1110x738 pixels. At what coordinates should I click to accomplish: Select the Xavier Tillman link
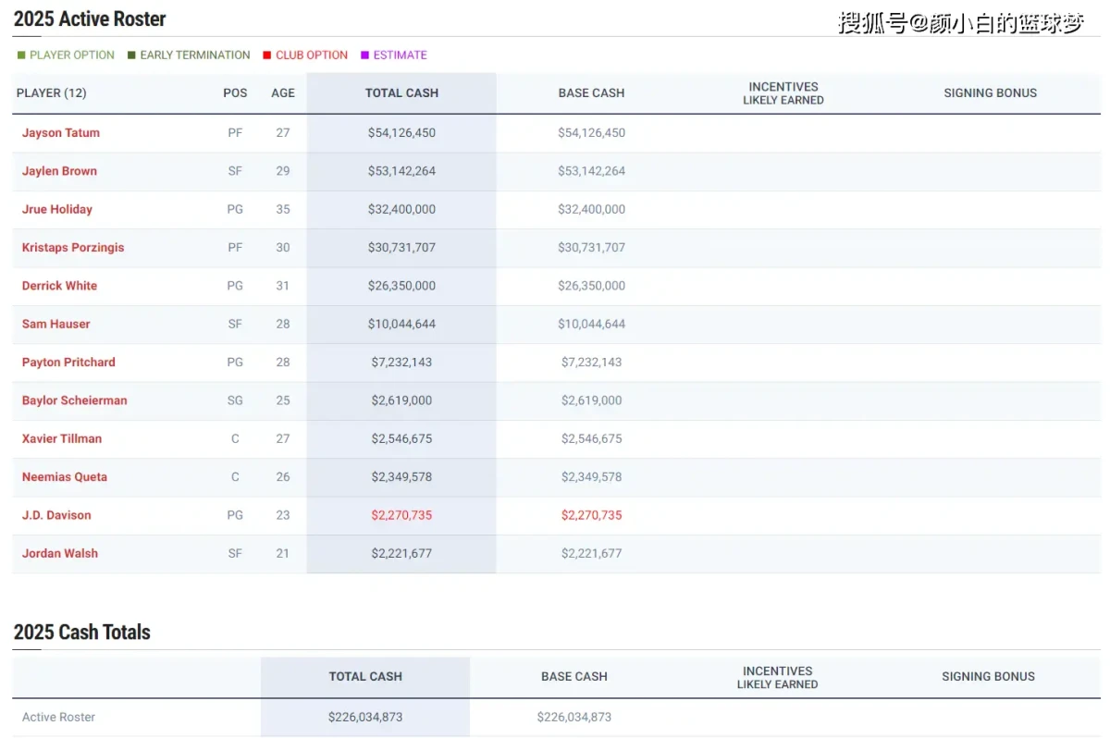point(62,438)
